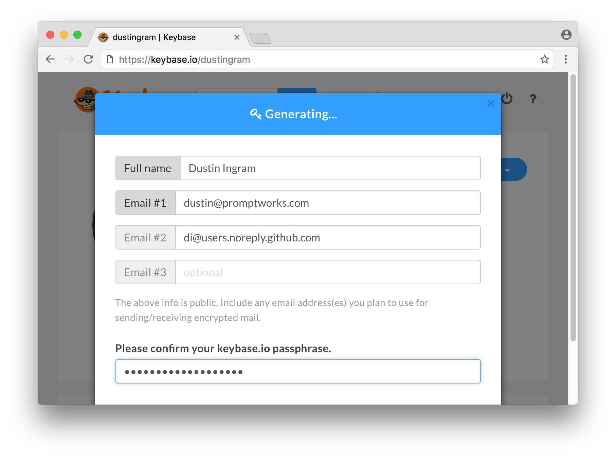Click the help question mark icon
Viewport: 616px width, 459px height.
pyautogui.click(x=532, y=99)
